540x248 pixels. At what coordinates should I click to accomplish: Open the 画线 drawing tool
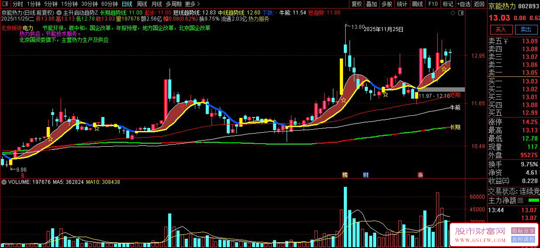[x=418, y=4]
